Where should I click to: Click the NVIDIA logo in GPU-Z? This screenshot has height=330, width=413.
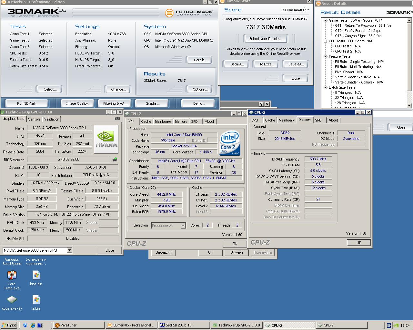[x=107, y=139]
